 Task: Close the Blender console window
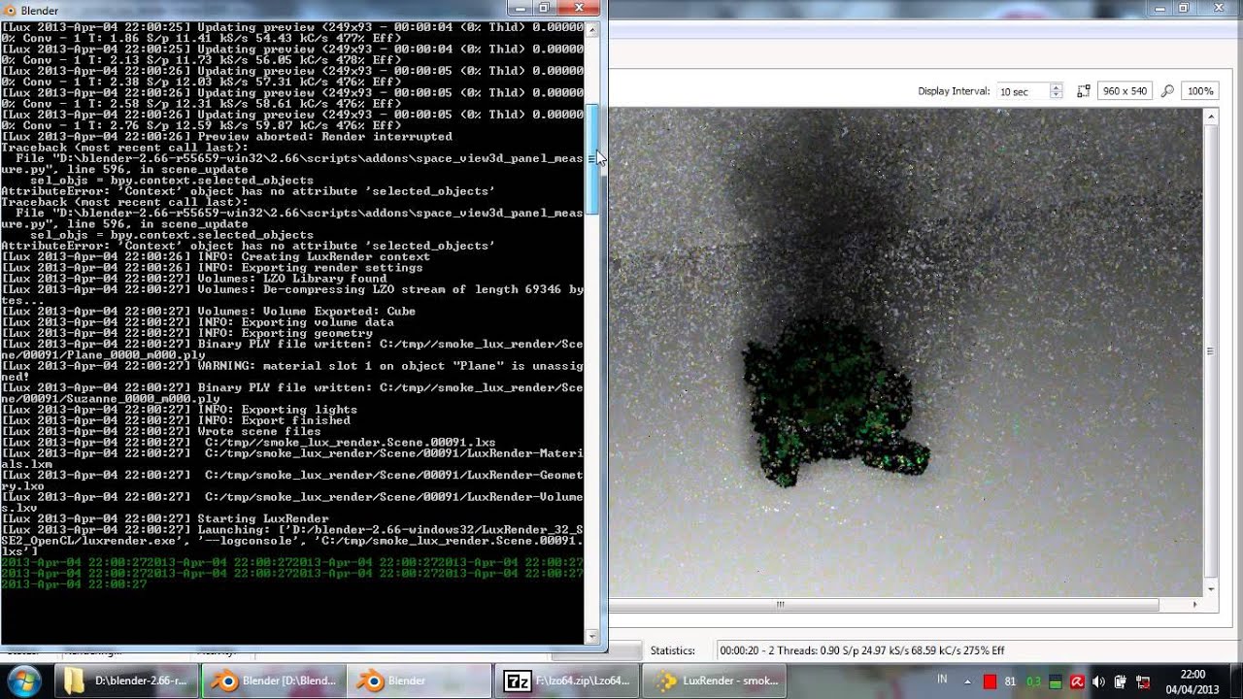579,8
